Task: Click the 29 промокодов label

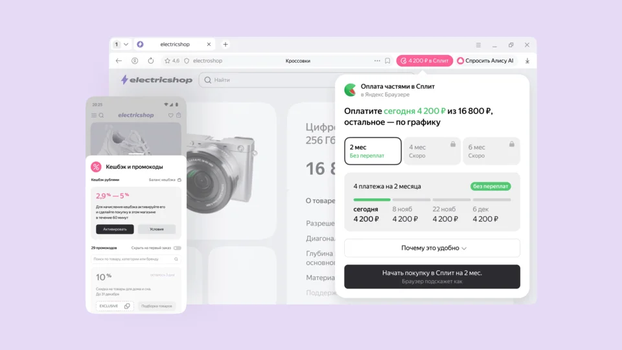Action: 104,248
